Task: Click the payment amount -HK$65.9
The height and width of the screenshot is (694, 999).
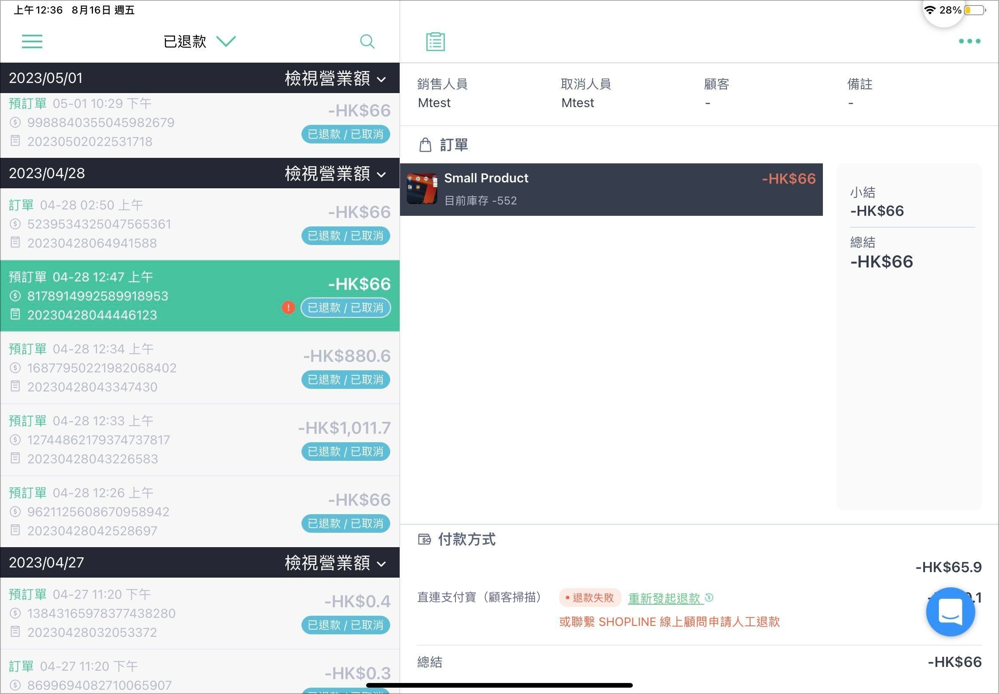Action: (948, 567)
